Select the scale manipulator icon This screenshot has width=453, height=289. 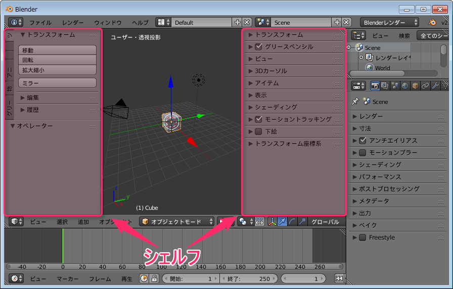tap(302, 221)
